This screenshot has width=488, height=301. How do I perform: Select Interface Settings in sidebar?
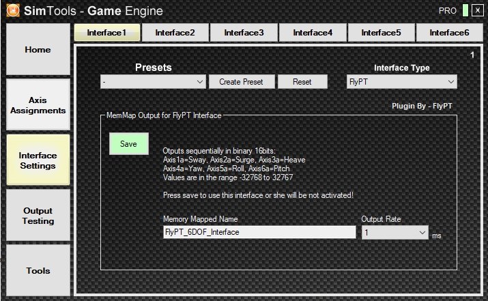click(x=38, y=160)
